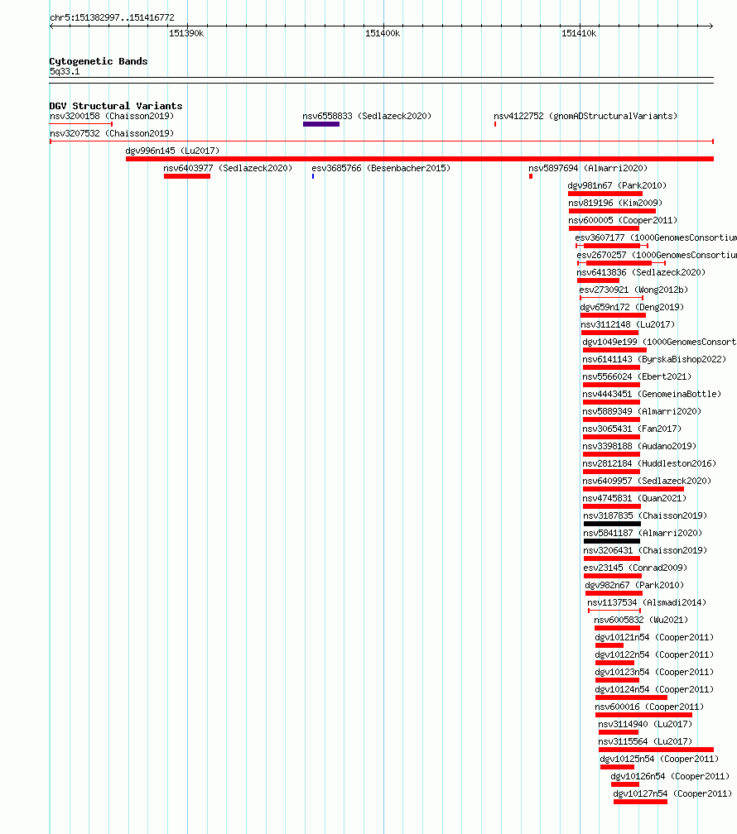
Task: Select nsv3187835 (Chaisson2019) label
Action: pos(645,516)
